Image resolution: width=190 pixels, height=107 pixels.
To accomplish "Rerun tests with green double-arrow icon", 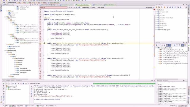I will click(4, 84).
